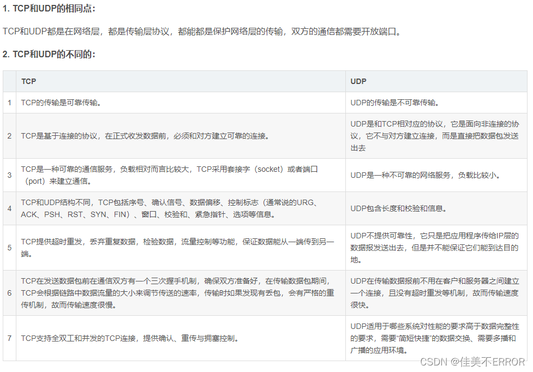Image resolution: width=533 pixels, height=372 pixels.
Task: Click row number 7 in the table
Action: (x=9, y=338)
